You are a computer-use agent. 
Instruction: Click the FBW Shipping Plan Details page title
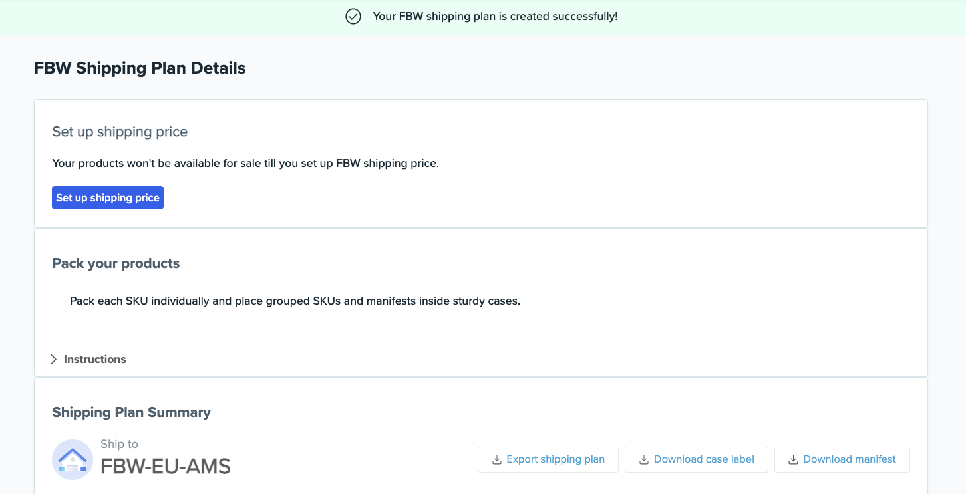click(x=140, y=68)
